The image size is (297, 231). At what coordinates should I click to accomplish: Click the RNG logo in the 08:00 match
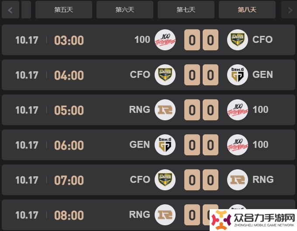click(165, 215)
